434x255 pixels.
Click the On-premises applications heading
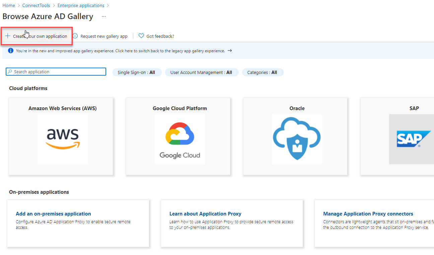[39, 192]
